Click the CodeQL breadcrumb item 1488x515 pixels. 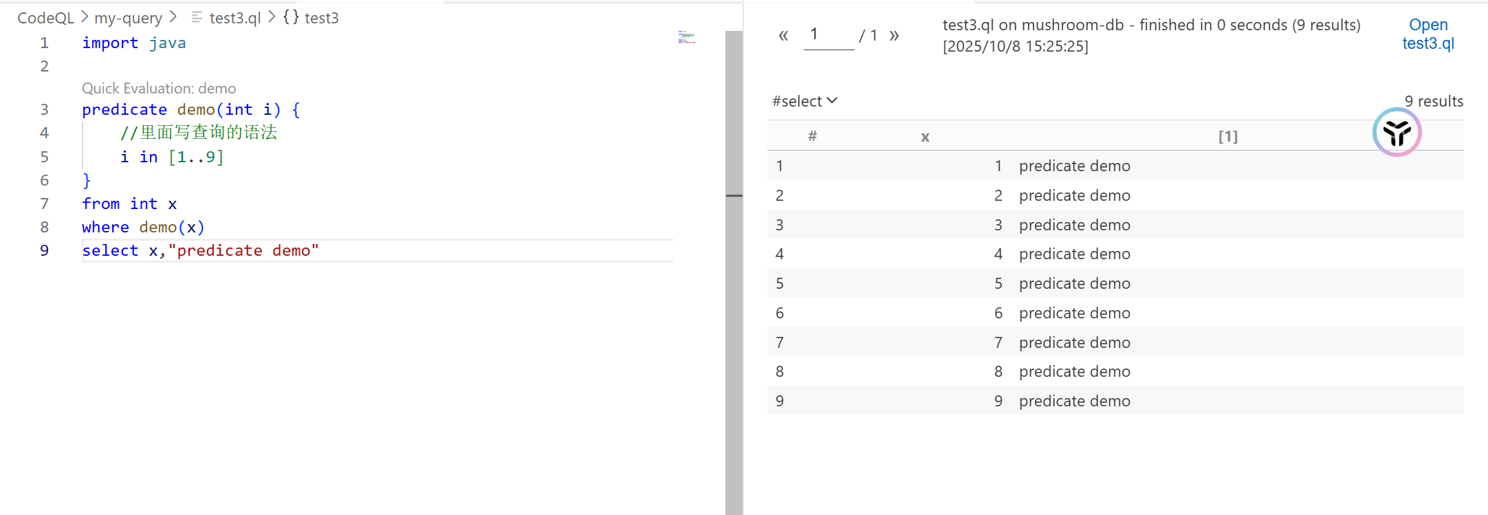[45, 18]
